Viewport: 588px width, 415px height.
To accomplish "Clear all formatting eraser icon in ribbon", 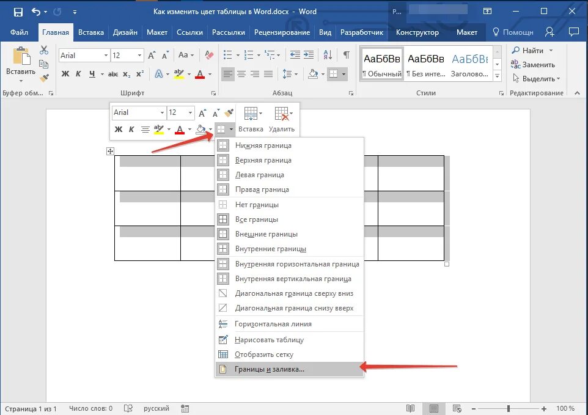I will 209,55.
